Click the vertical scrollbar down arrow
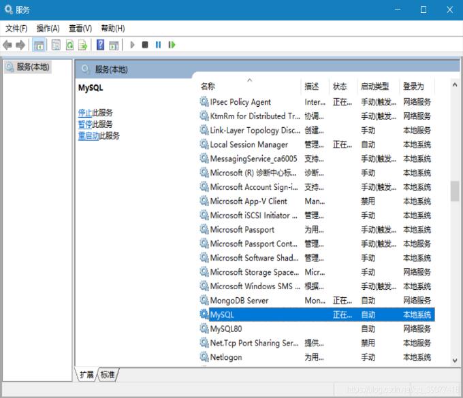Image resolution: width=463 pixels, height=398 pixels. click(x=455, y=361)
